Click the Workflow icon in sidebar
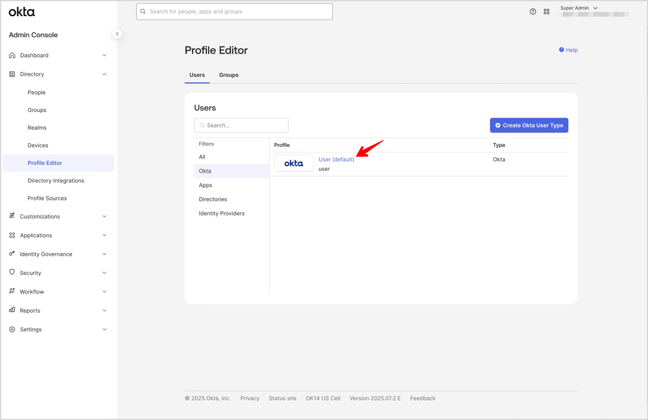The width and height of the screenshot is (648, 420). (12, 291)
